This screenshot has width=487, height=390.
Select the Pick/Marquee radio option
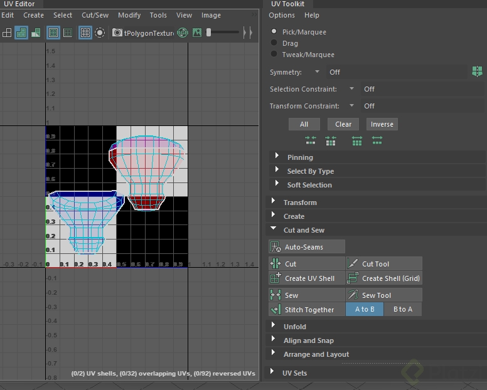coord(274,31)
